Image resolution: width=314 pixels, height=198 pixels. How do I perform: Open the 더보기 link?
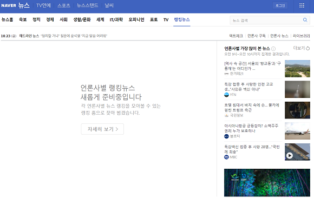[299, 48]
